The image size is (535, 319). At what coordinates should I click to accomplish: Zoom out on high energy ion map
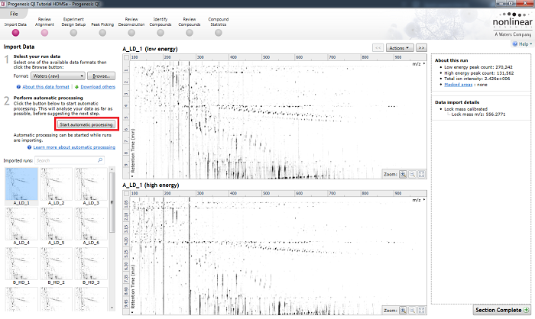pyautogui.click(x=412, y=310)
